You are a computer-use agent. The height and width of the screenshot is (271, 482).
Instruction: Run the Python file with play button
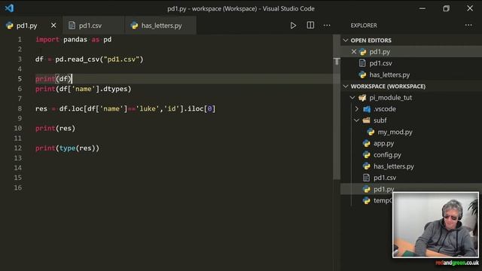pos(293,26)
